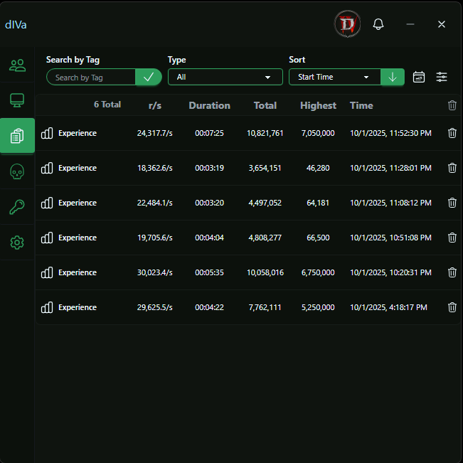Click the Highest column header
Viewport: 463px width, 463px height.
coord(318,105)
